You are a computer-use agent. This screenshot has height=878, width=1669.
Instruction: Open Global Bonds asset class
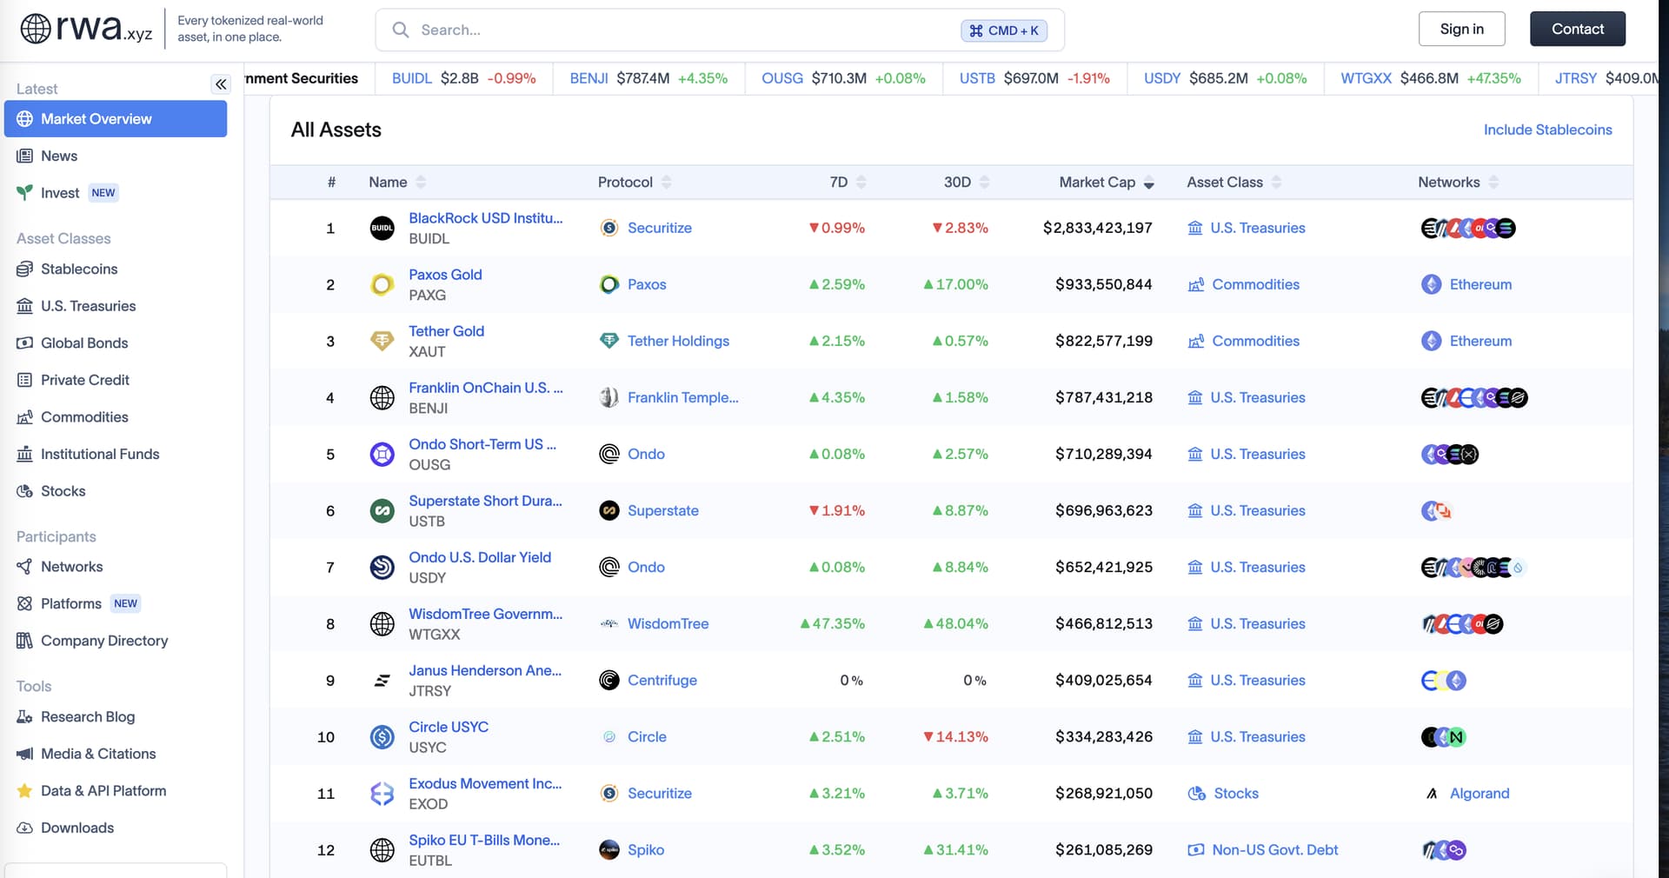pos(84,343)
